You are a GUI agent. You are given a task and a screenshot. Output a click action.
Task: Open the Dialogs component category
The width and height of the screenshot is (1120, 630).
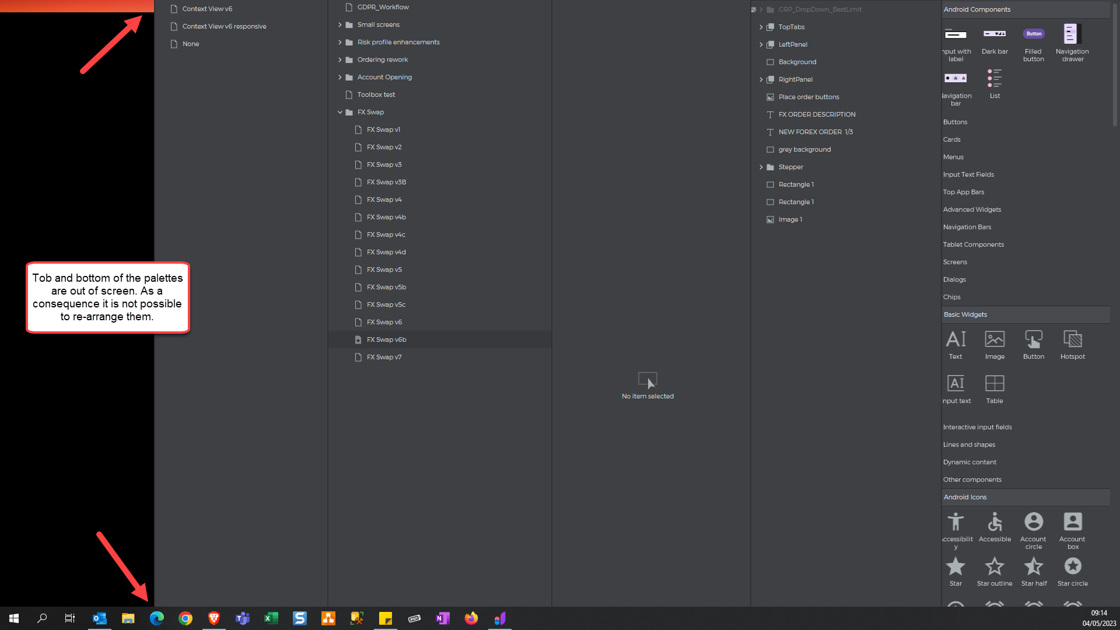[x=954, y=279]
